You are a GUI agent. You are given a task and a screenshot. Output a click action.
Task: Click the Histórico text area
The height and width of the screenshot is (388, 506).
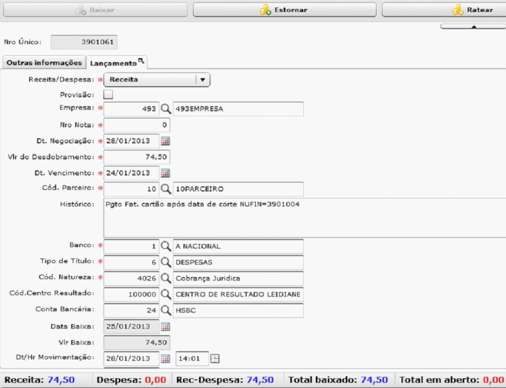(305, 218)
